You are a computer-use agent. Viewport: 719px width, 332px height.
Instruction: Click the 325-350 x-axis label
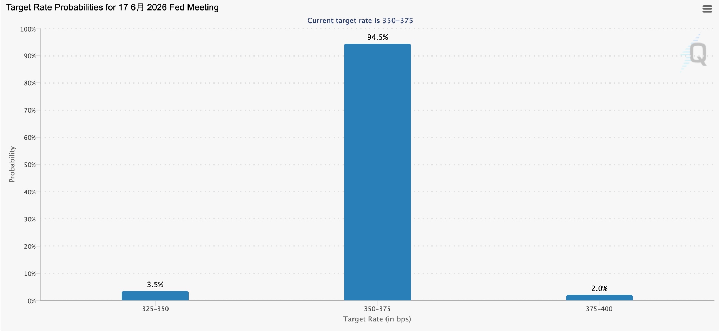[155, 309]
